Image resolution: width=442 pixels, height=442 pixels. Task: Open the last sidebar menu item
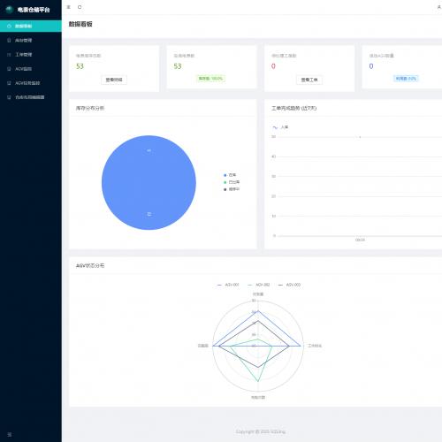[31, 97]
